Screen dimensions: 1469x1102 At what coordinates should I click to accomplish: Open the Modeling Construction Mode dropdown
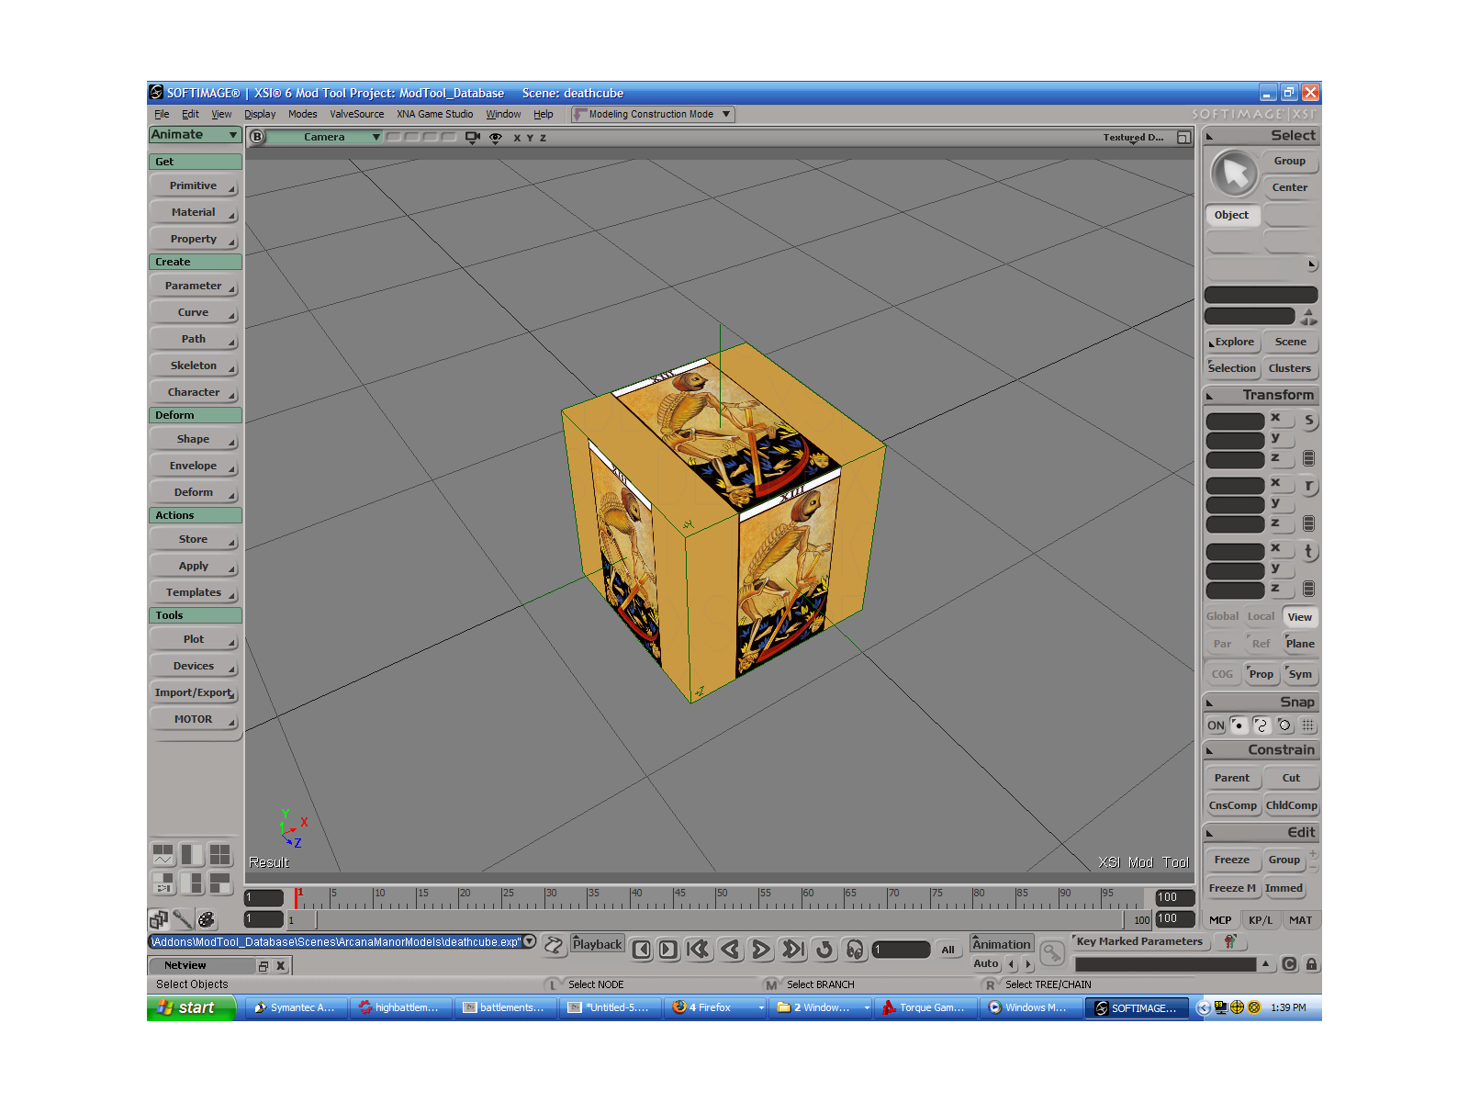pyautogui.click(x=652, y=114)
